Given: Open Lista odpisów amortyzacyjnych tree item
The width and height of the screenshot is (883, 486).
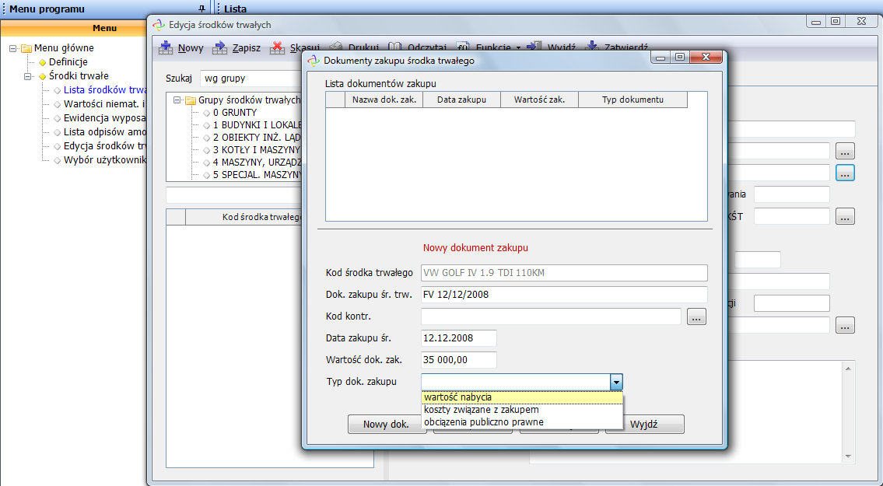Looking at the screenshot, I should click(x=105, y=132).
